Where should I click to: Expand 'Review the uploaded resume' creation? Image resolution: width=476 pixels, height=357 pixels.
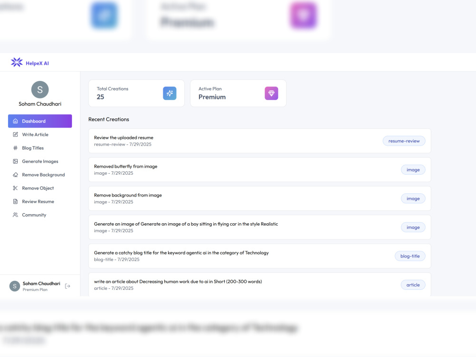coord(259,141)
